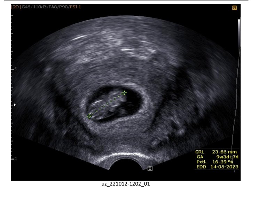This screenshot has height=211, width=258.
Task: Click the GA 9w3d±7d result row
Action: point(216,157)
